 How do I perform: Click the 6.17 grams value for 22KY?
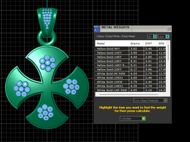(x=134, y=69)
